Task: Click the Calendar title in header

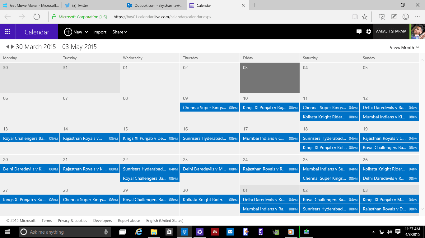Action: tap(37, 32)
